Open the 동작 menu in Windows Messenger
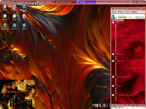 coord(120,12)
